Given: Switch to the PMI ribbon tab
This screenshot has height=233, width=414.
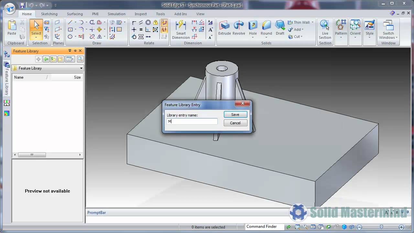Looking at the screenshot, I should coord(95,14).
